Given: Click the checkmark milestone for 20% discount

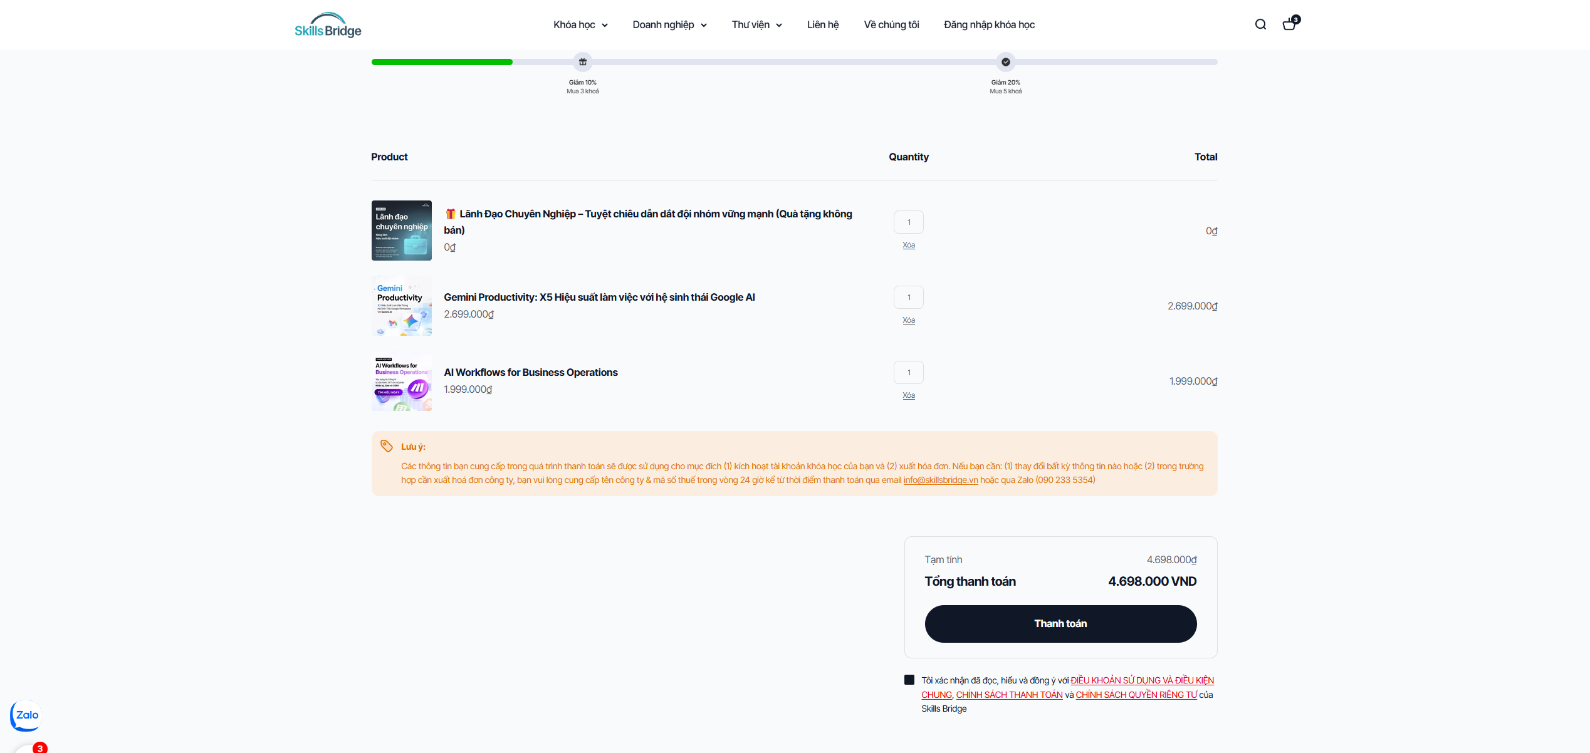Looking at the screenshot, I should point(1005,62).
